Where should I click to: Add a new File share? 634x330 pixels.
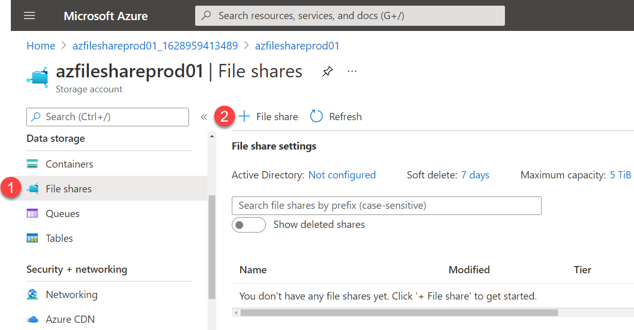[268, 117]
